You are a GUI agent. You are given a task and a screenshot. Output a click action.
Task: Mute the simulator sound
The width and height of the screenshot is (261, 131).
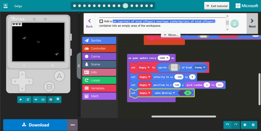pyautogui.click(x=36, y=100)
